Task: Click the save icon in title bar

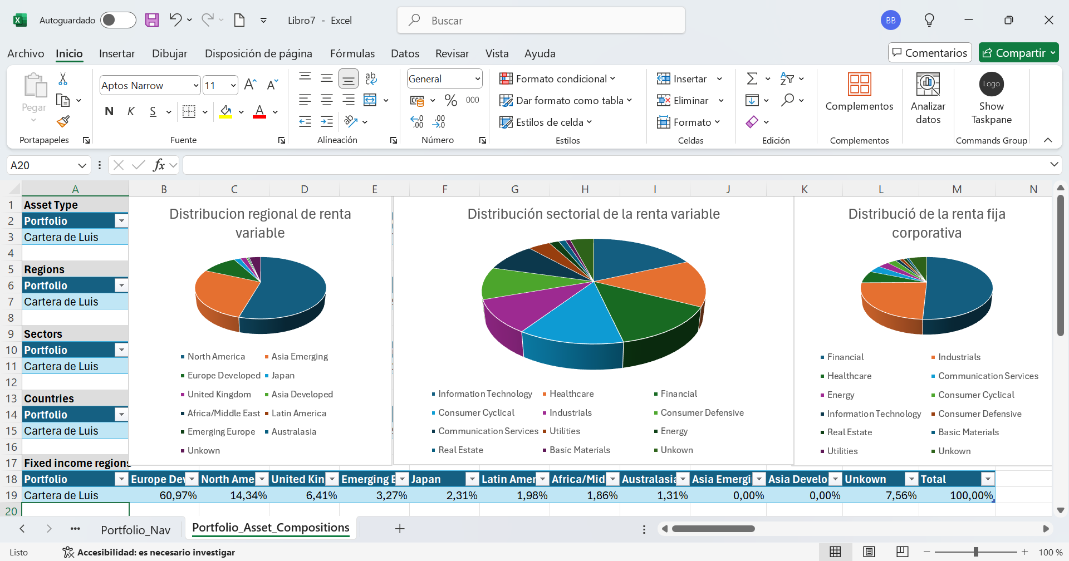Action: tap(152, 21)
